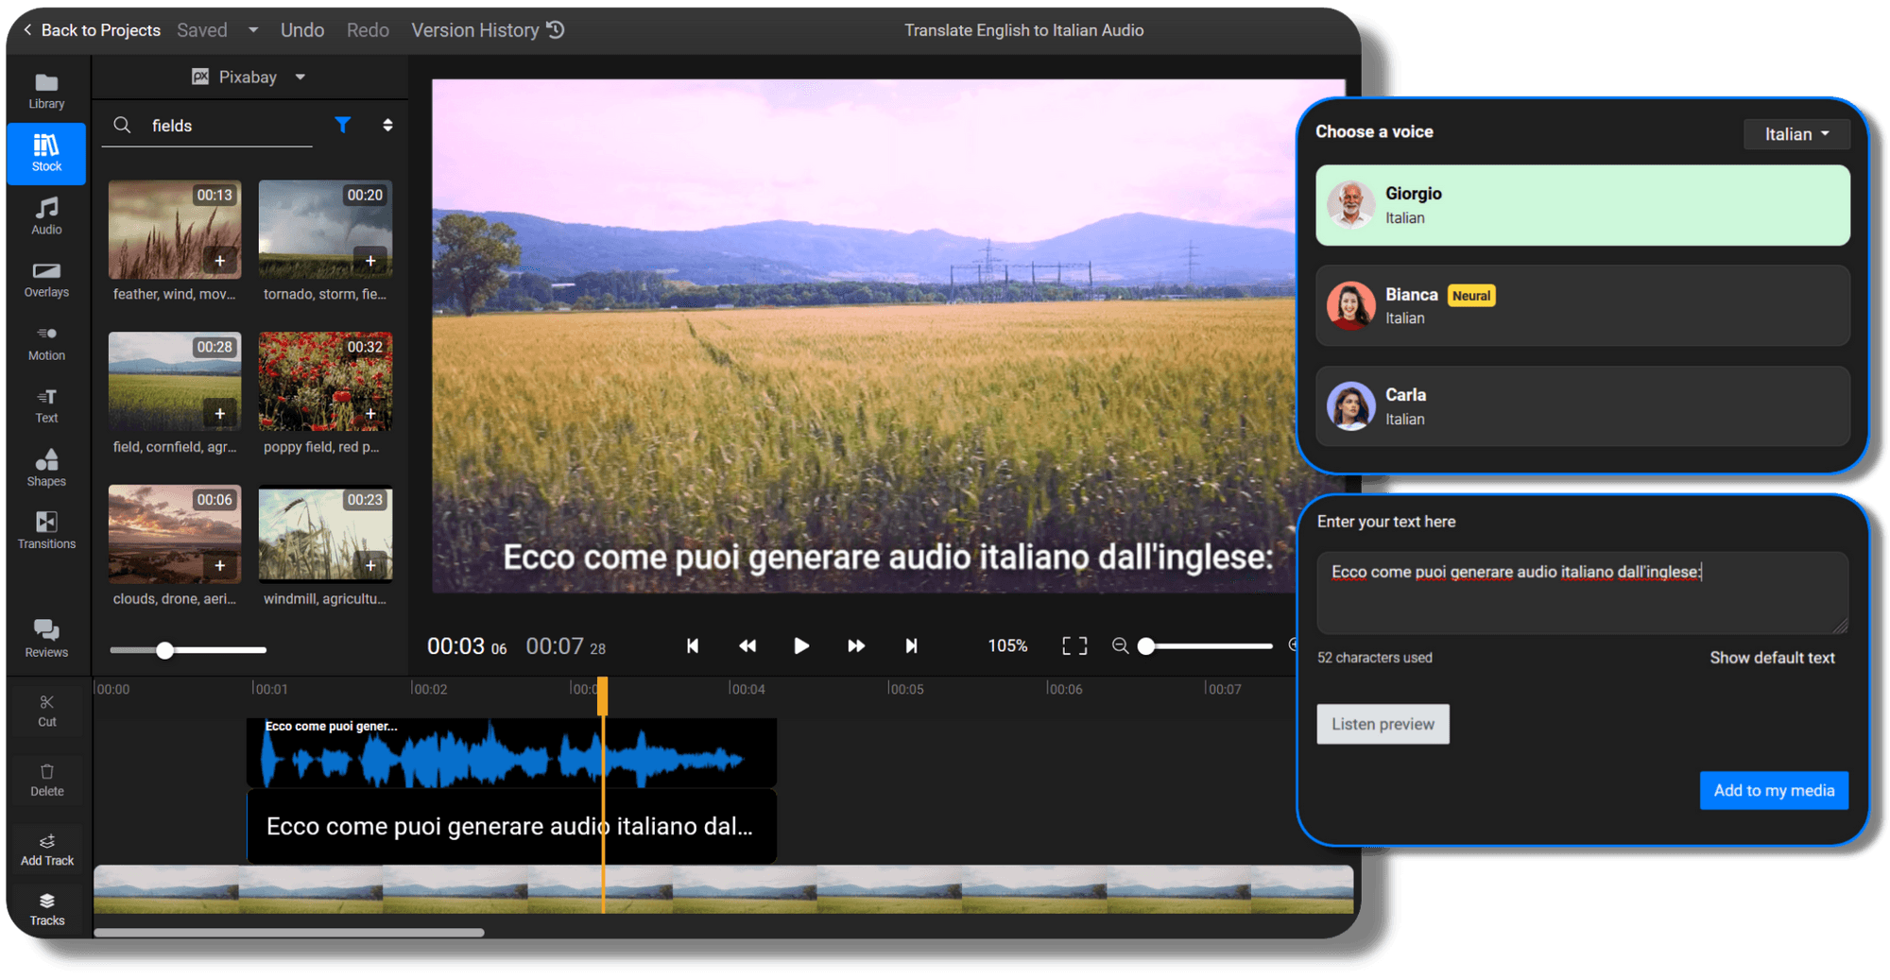Select the Audio sidebar icon
This screenshot has height=980, width=1890.
[x=45, y=215]
